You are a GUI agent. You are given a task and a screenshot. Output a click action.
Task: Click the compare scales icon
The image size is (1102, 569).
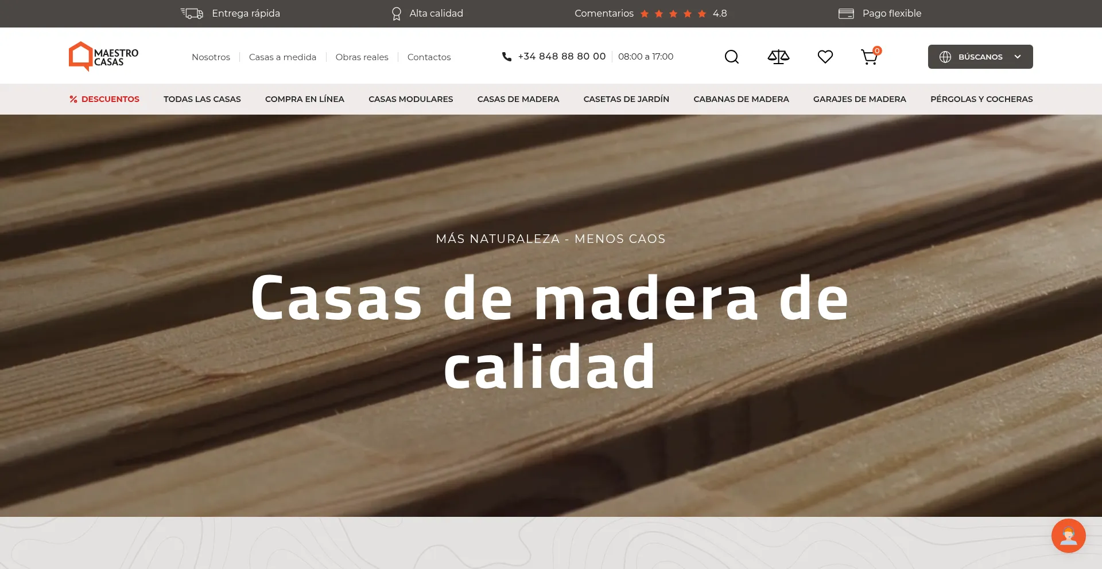(778, 57)
